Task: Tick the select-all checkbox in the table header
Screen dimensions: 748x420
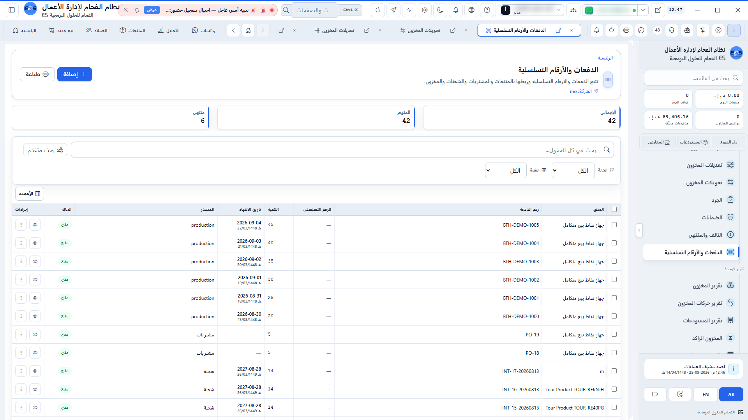Action: click(x=614, y=210)
